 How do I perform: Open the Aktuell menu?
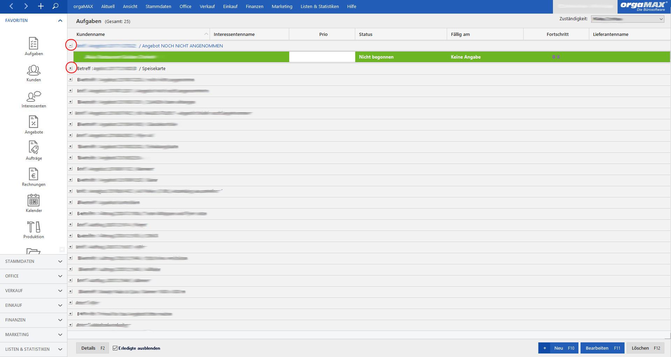[108, 6]
